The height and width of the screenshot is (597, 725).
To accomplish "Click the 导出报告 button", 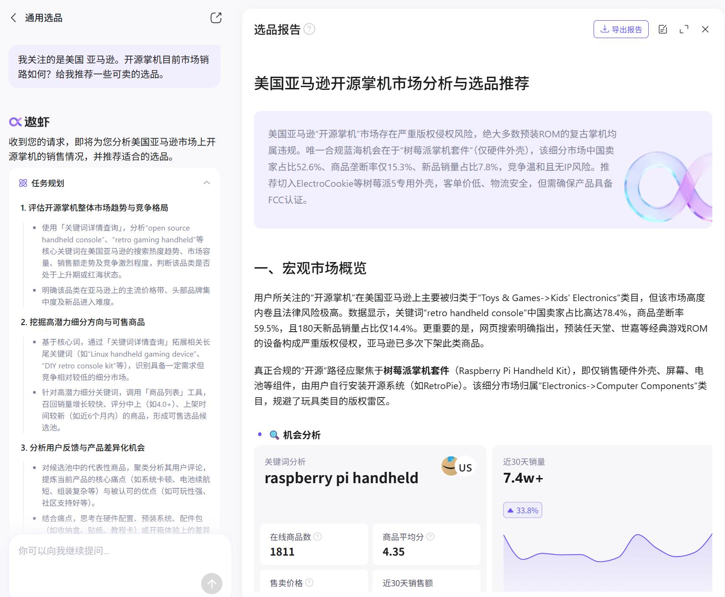I will tap(621, 29).
